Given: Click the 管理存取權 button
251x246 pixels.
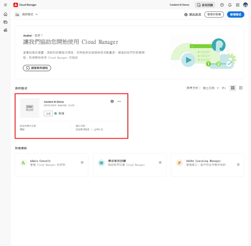Looking at the screenshot, I should click(x=214, y=15).
